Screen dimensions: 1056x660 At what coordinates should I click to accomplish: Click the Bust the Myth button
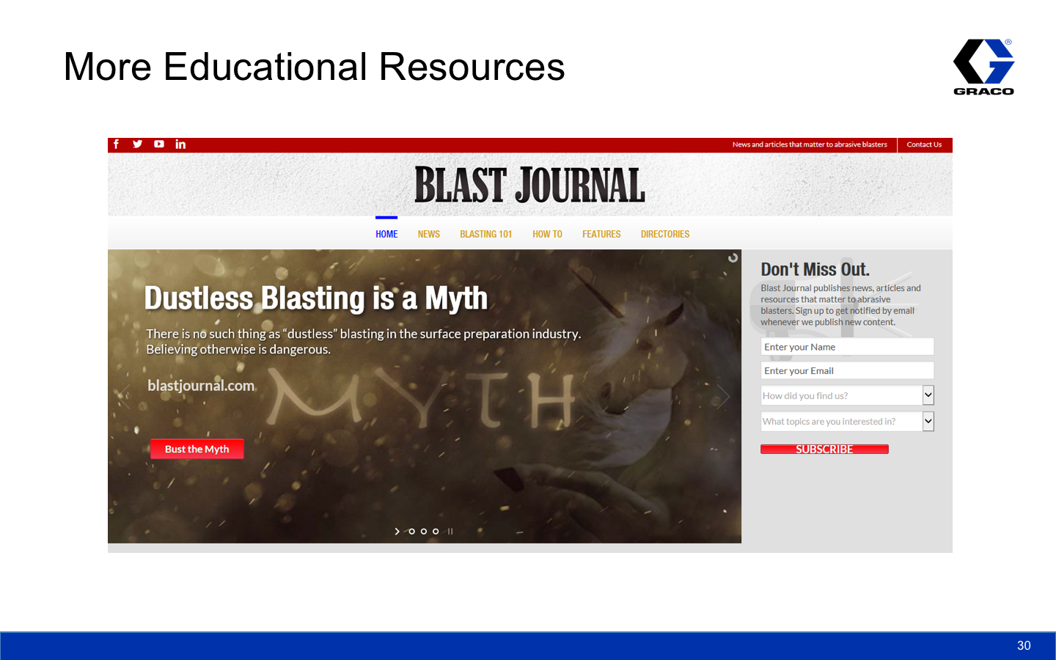point(197,449)
